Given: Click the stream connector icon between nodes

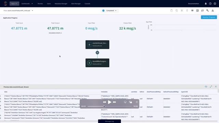Looking at the screenshot, I should tap(97, 53).
